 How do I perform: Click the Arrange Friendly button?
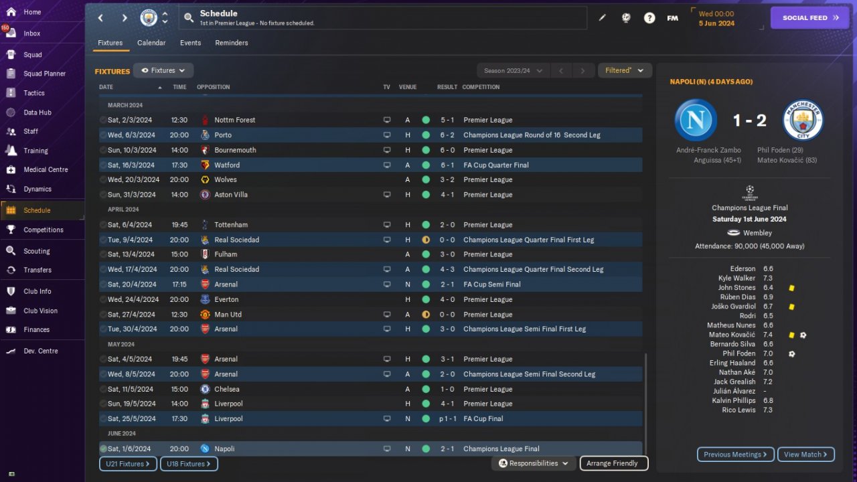[x=614, y=463]
